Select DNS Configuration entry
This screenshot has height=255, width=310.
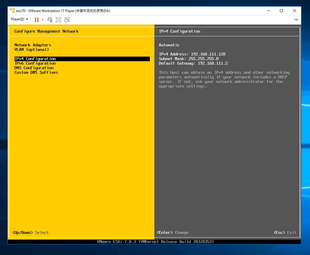pos(34,68)
